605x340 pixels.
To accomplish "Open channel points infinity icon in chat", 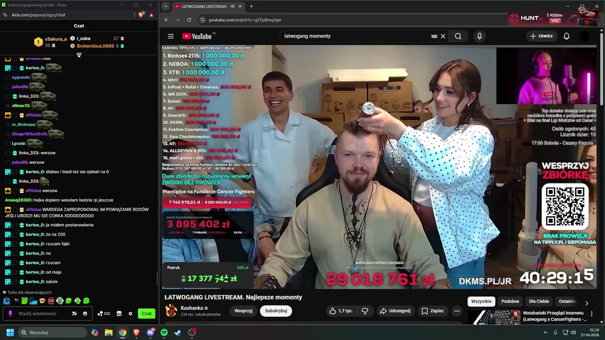I will tap(104, 314).
